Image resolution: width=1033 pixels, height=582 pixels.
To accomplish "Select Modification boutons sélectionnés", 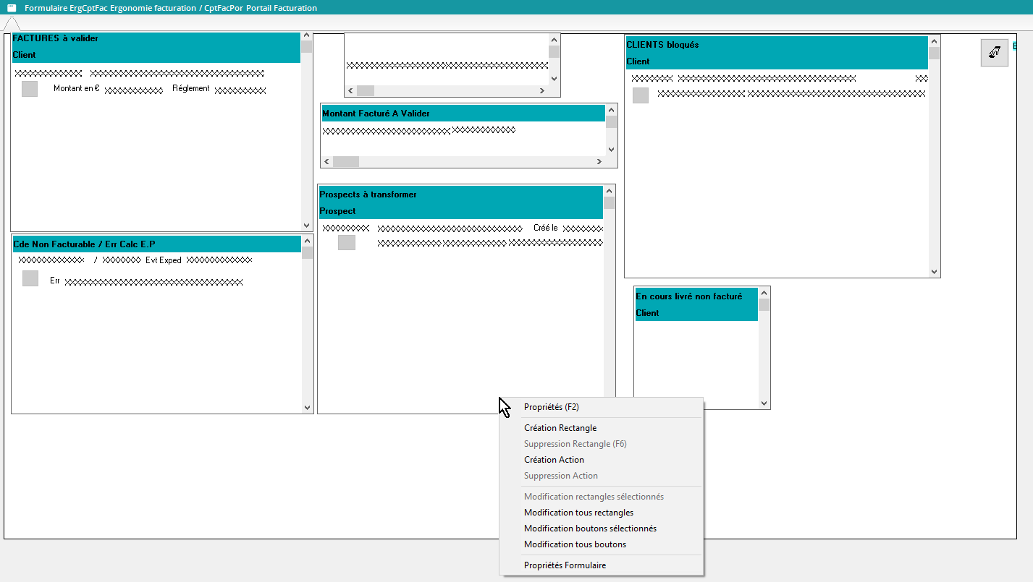I will click(x=590, y=528).
